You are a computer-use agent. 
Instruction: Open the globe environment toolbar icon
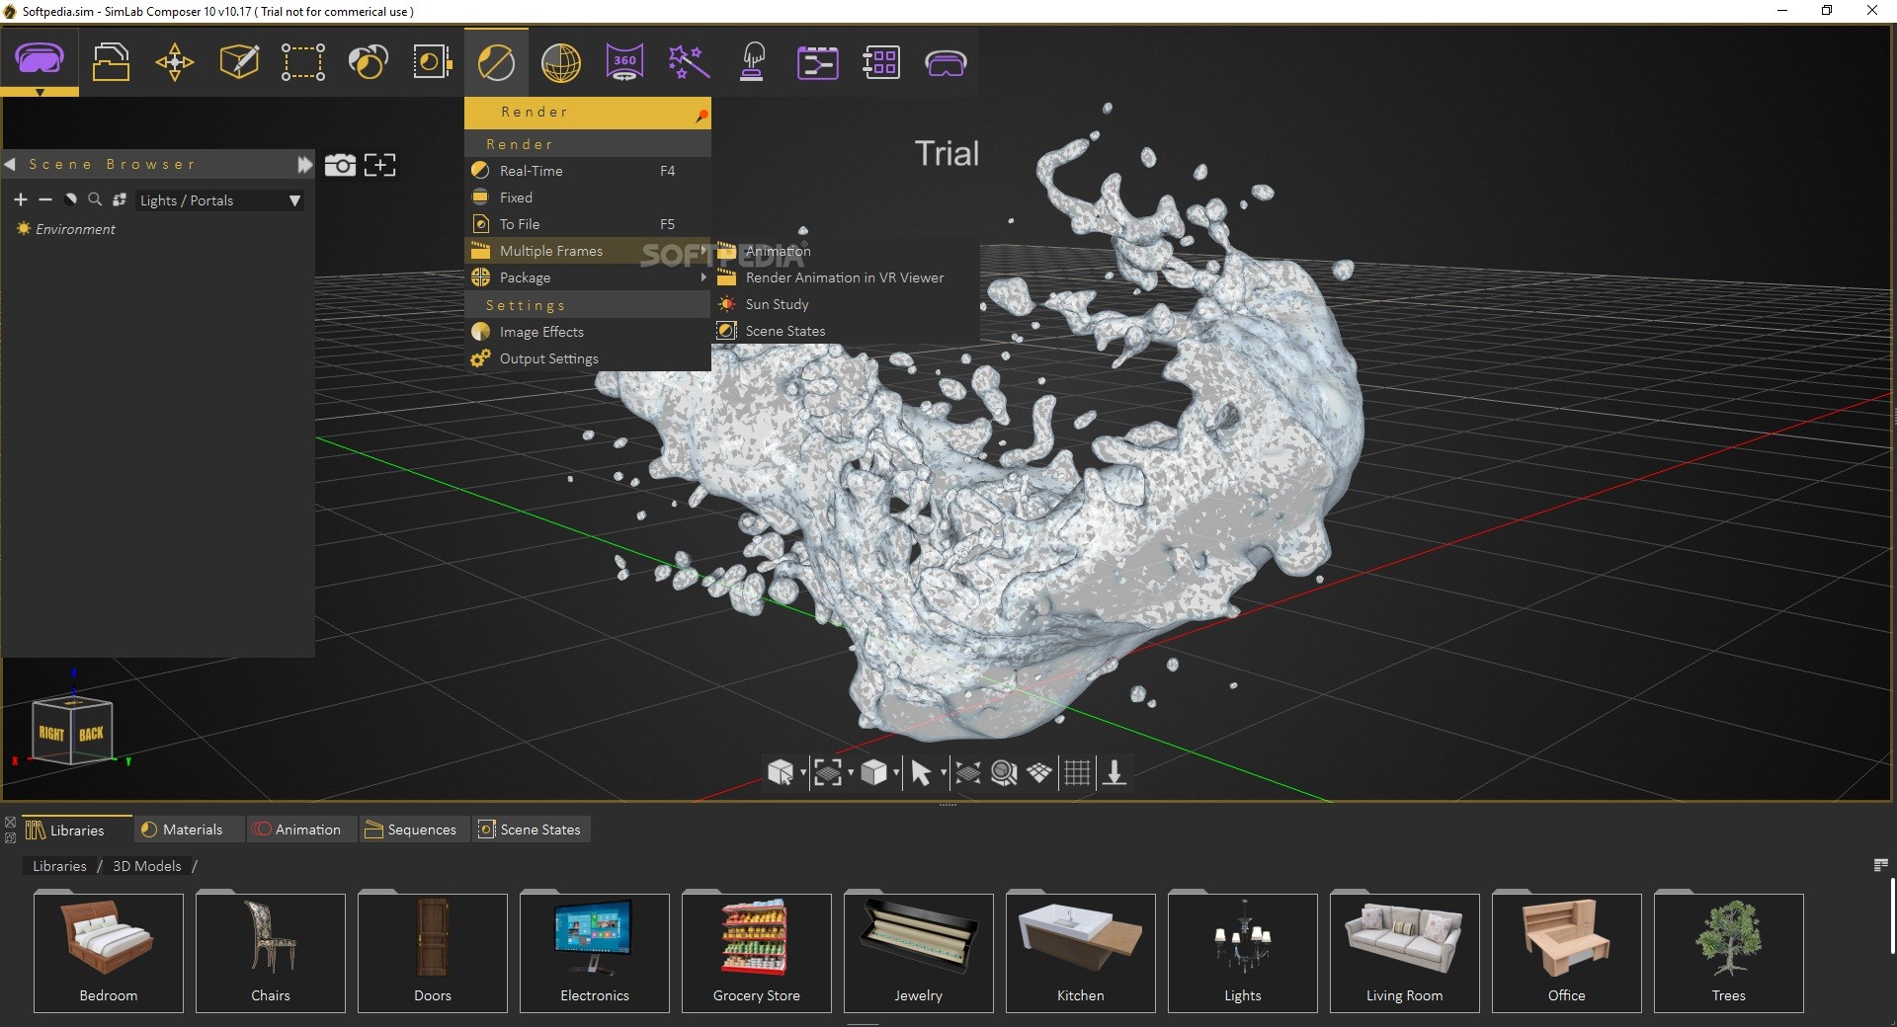(x=560, y=62)
